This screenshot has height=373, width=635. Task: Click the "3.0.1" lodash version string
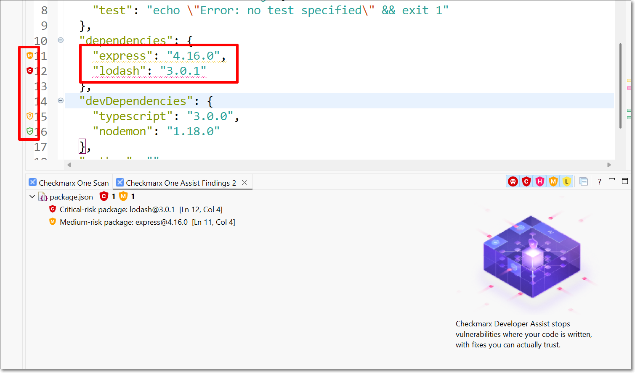tap(183, 71)
